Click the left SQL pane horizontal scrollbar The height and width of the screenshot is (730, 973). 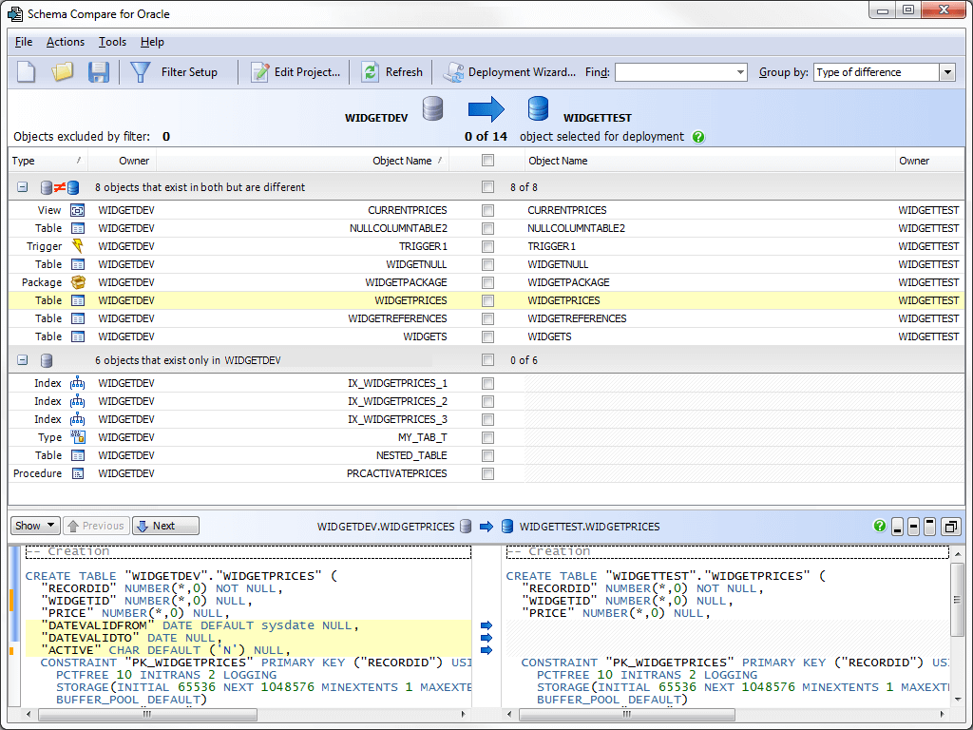147,714
